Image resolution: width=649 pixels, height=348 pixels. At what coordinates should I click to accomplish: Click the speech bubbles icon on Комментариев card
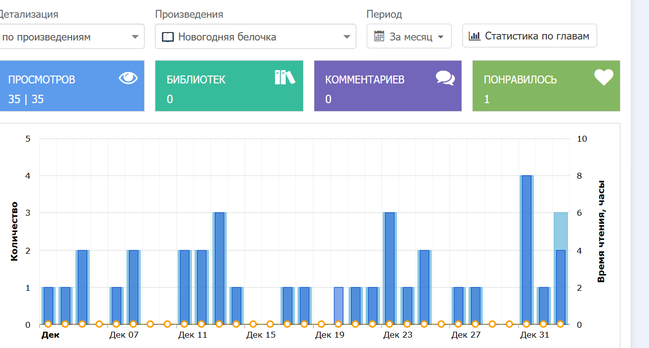pyautogui.click(x=445, y=78)
